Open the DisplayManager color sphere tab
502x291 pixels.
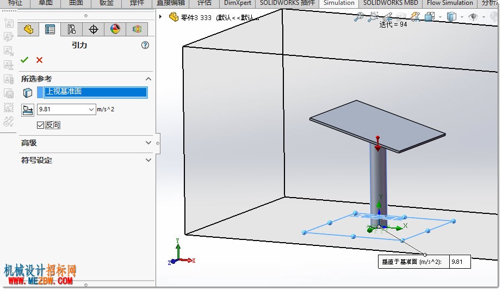pyautogui.click(x=115, y=29)
